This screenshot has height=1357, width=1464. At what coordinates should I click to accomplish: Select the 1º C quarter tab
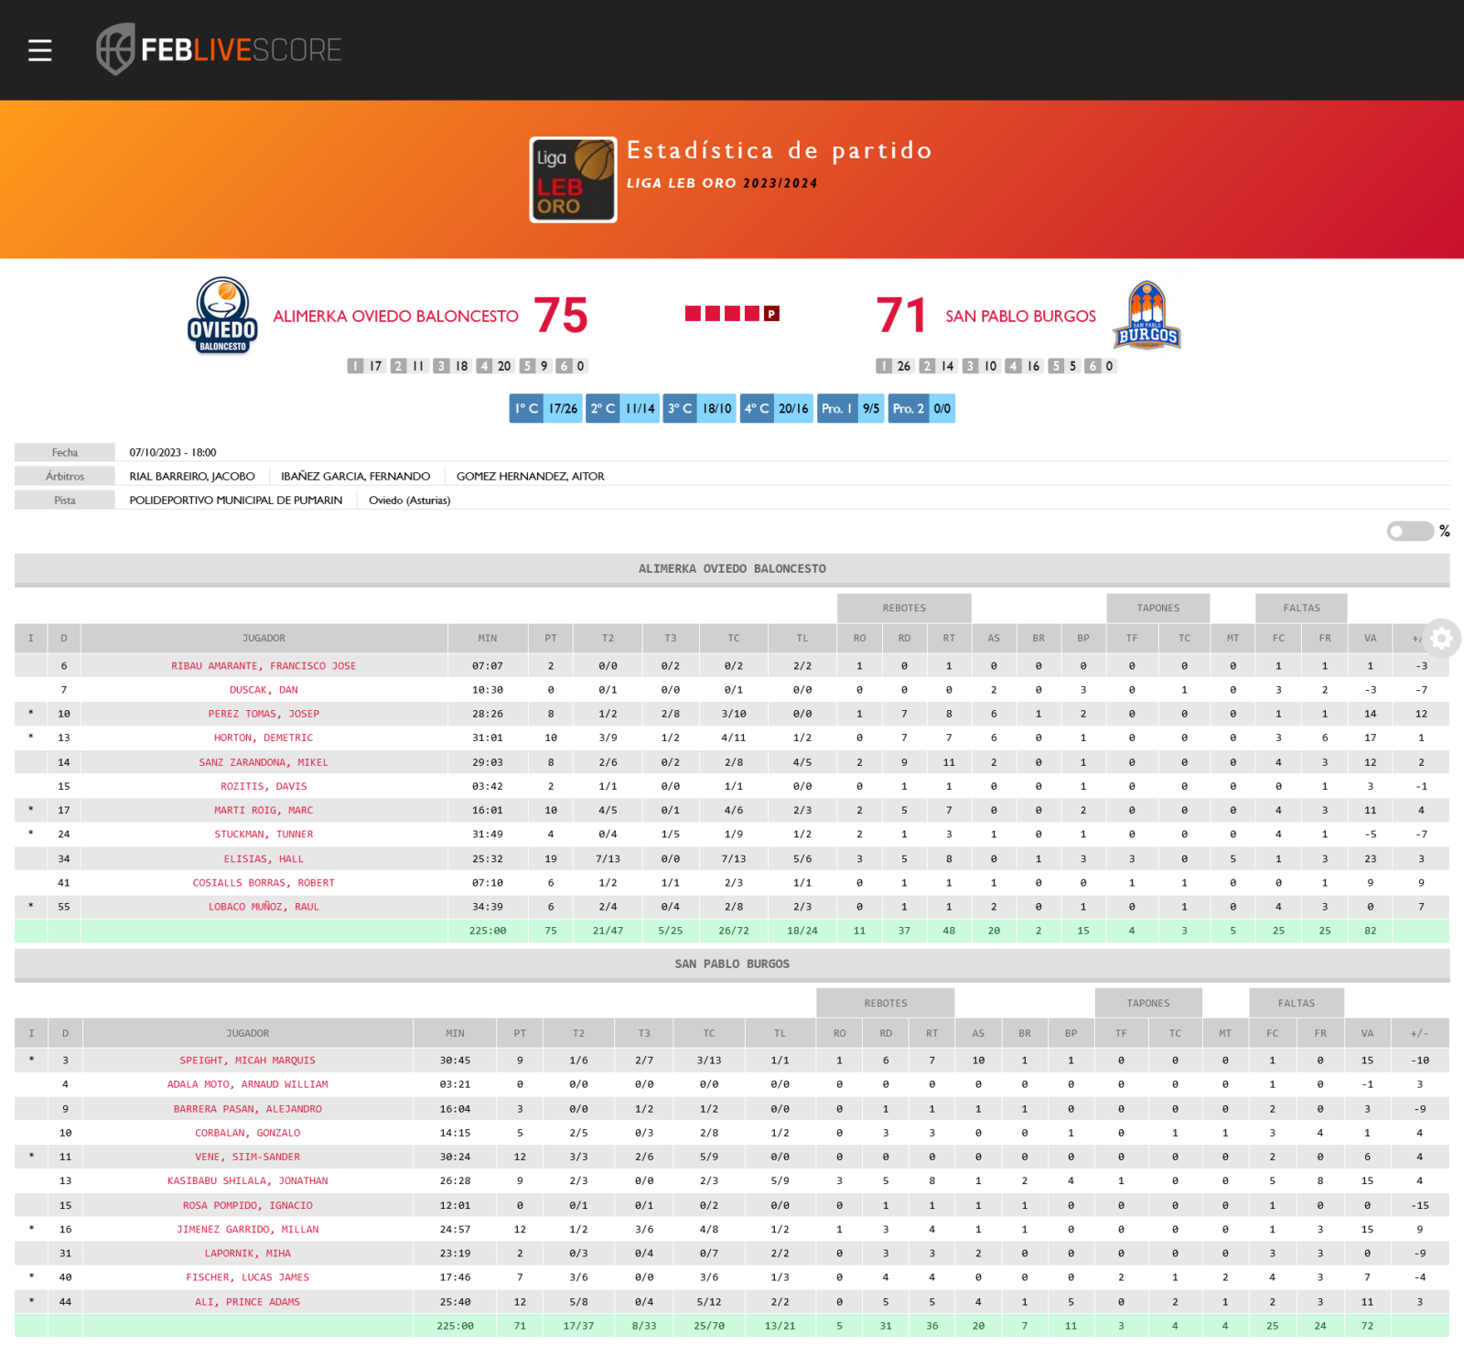pos(545,408)
